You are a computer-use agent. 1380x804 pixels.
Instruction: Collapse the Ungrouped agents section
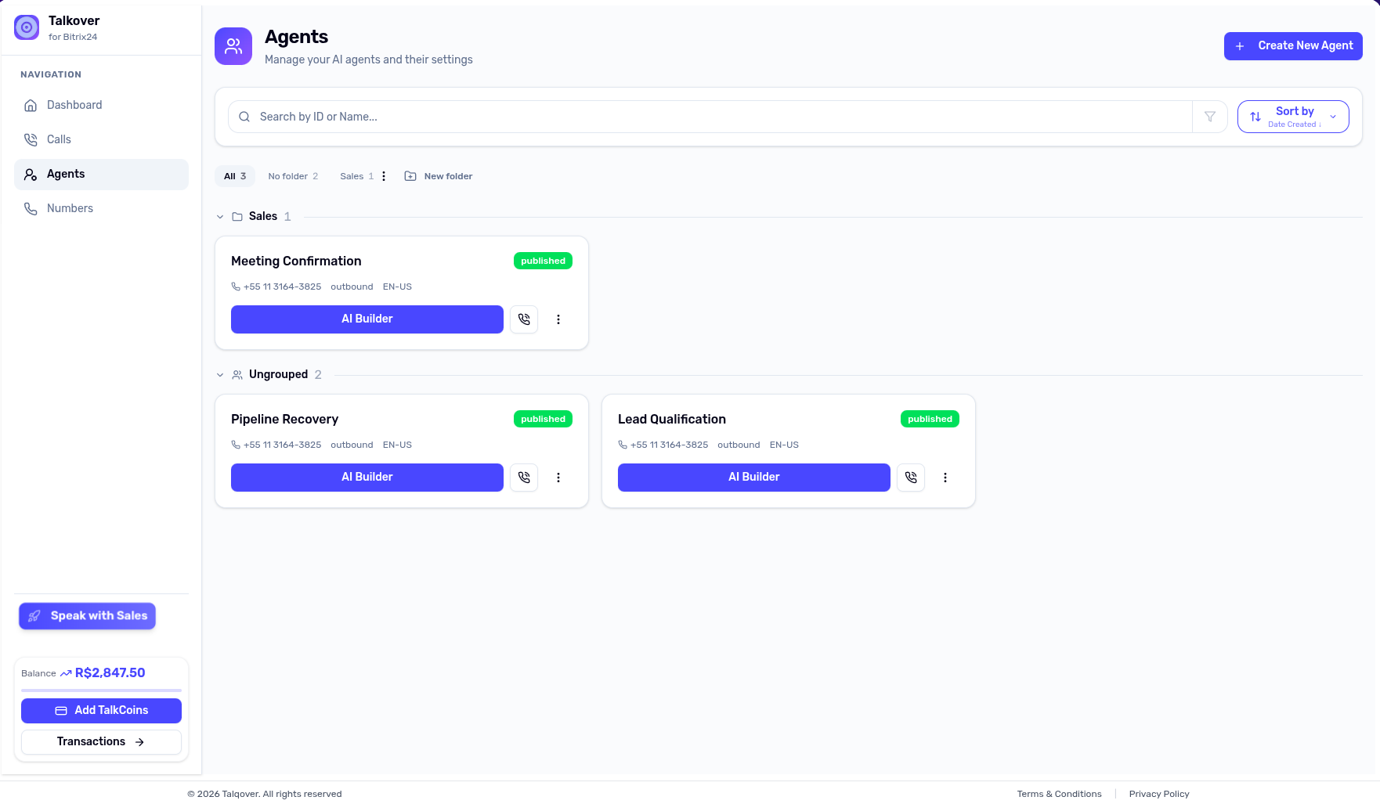220,375
